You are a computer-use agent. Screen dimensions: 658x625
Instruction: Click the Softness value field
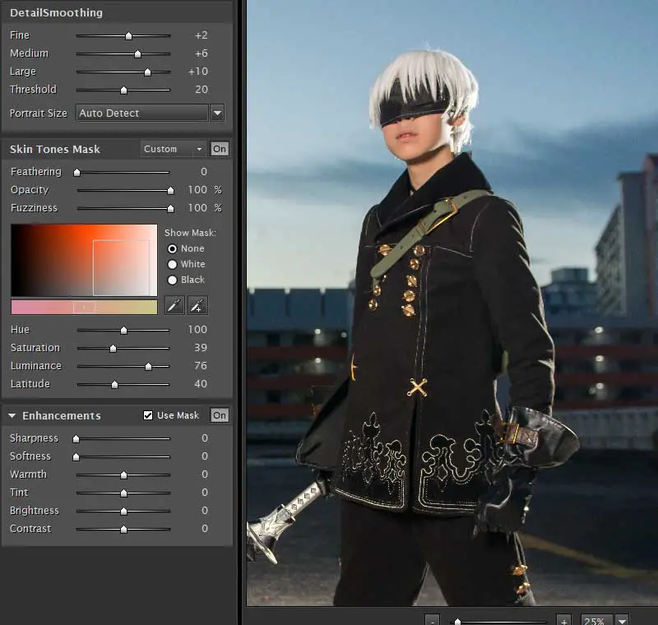click(x=204, y=456)
